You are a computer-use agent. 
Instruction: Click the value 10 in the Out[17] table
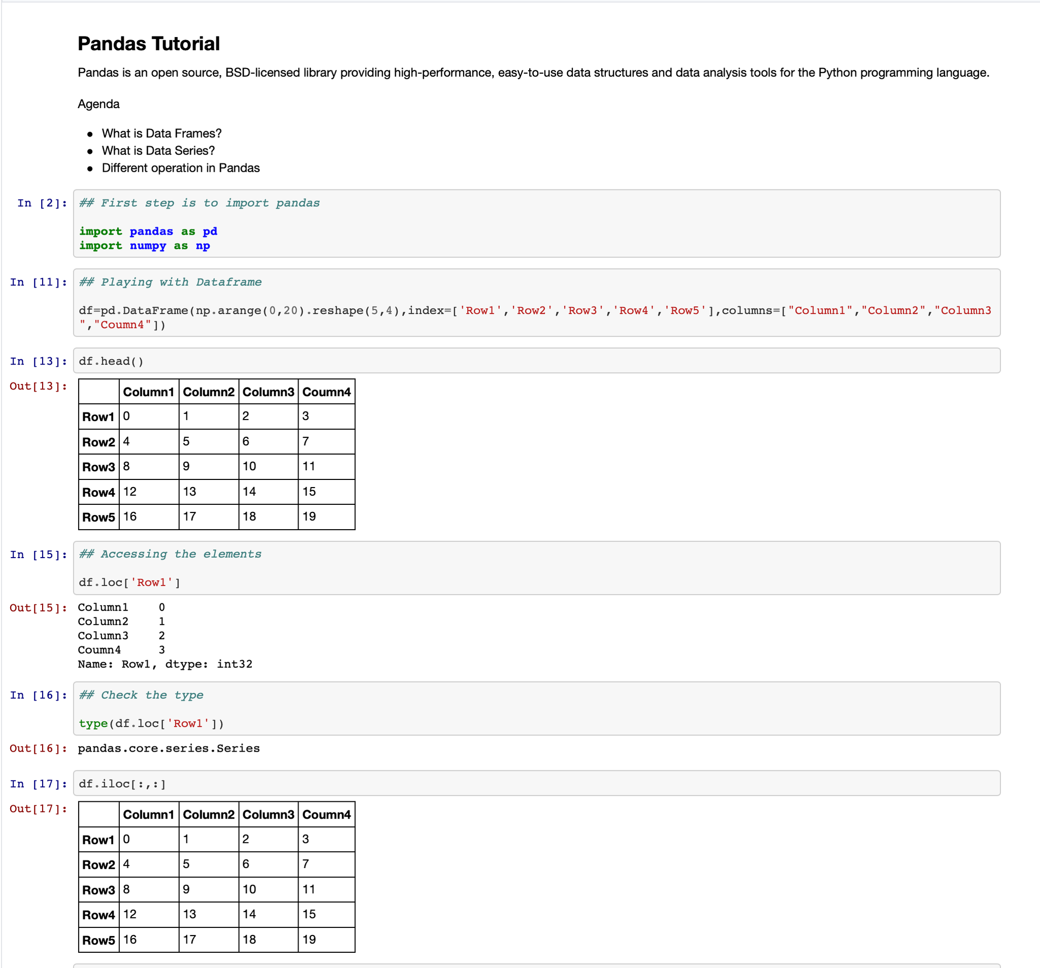coord(249,889)
